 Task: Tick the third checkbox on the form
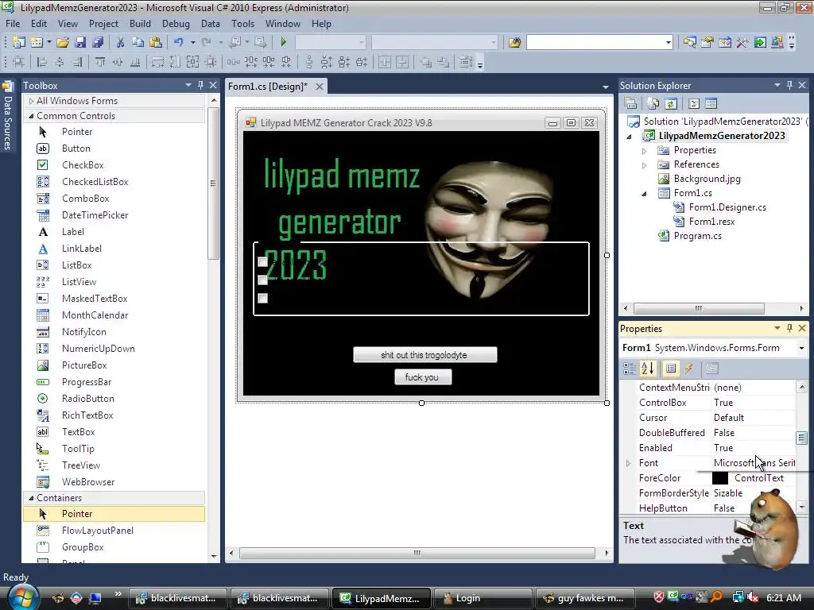coord(262,299)
